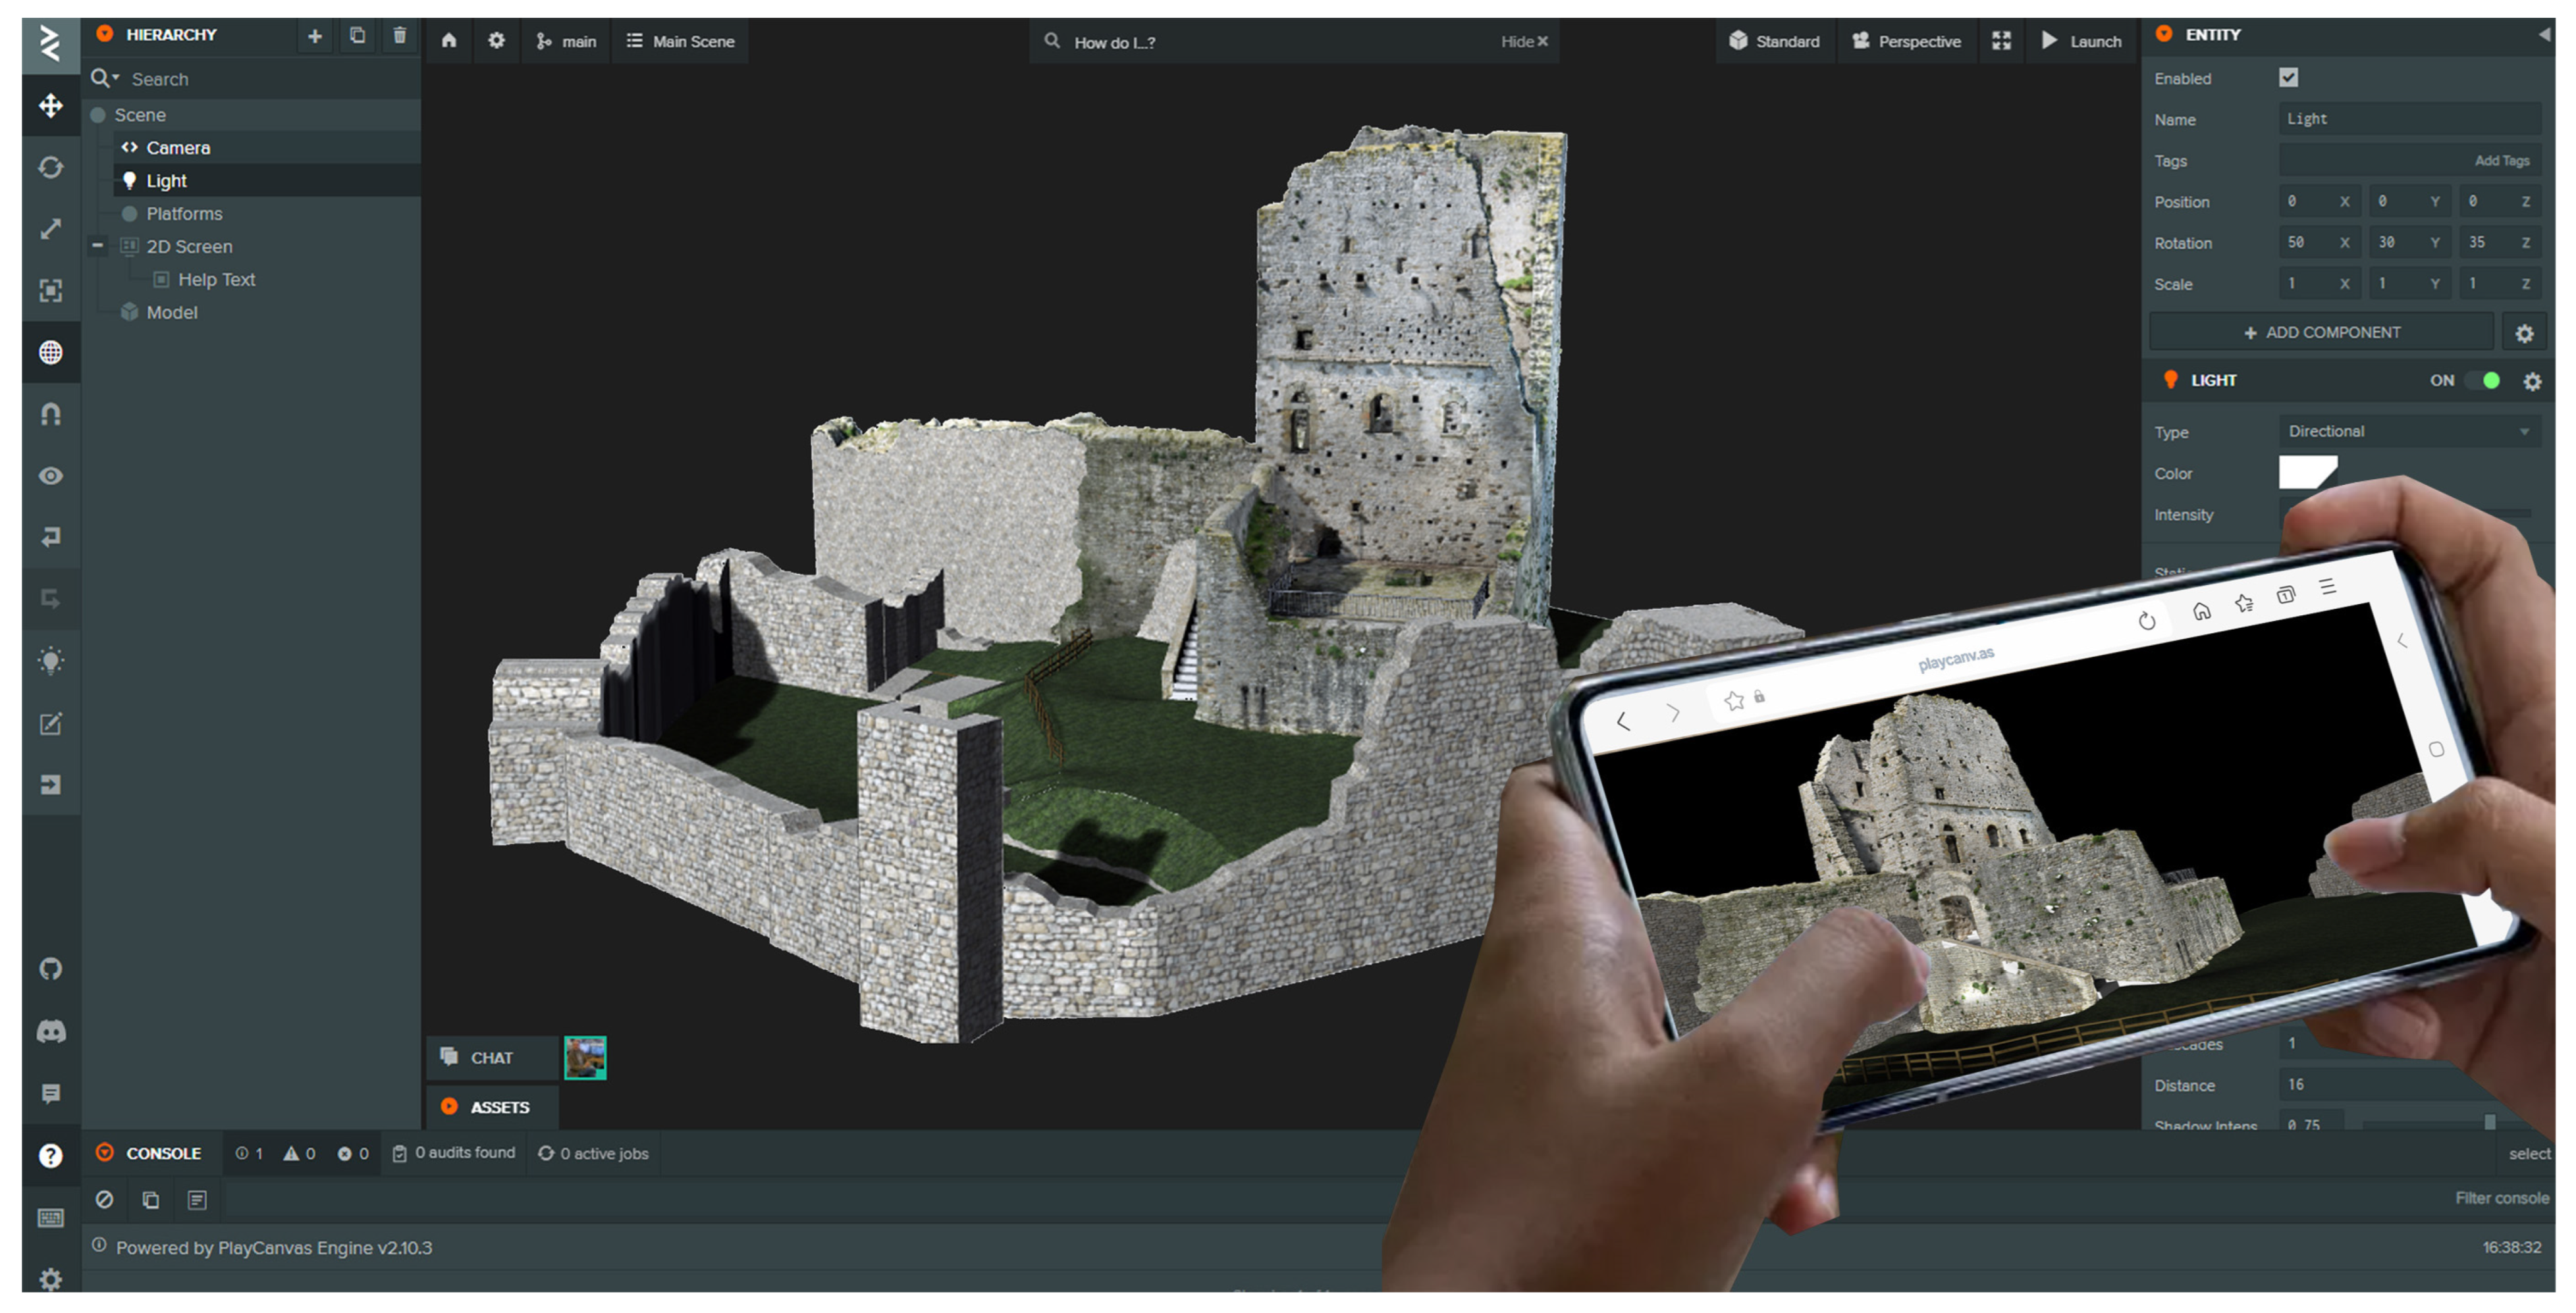Click the Undo arrow icon in left toolbar
The width and height of the screenshot is (2576, 1313).
point(51,538)
